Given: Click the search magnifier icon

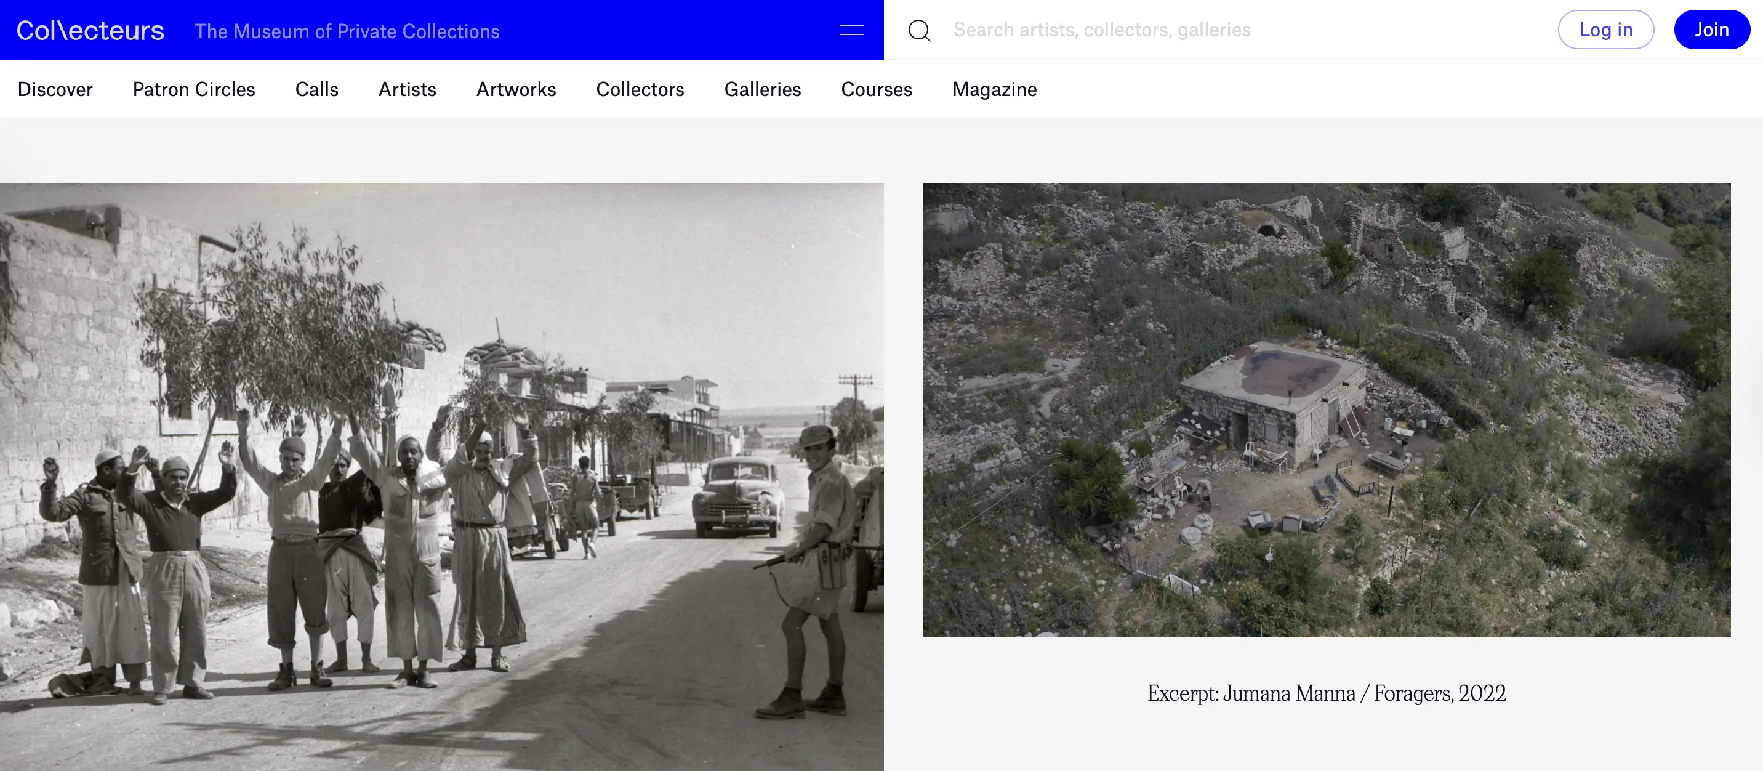Looking at the screenshot, I should (x=919, y=30).
